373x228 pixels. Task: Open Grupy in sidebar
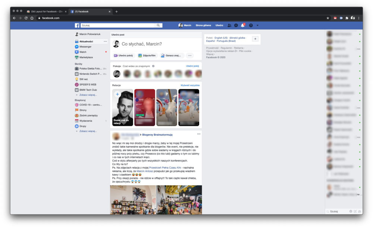tap(83, 126)
